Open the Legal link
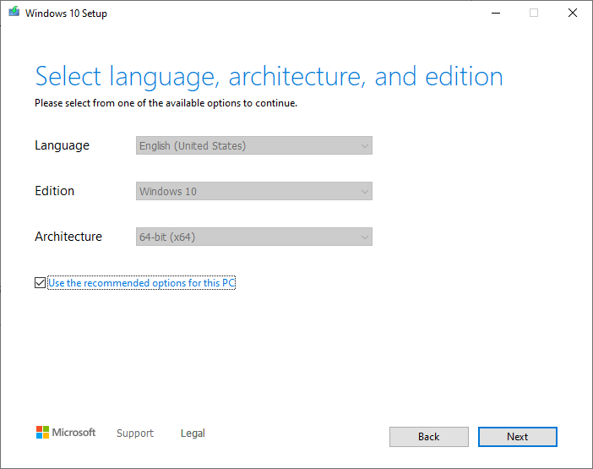The image size is (593, 469). [193, 433]
